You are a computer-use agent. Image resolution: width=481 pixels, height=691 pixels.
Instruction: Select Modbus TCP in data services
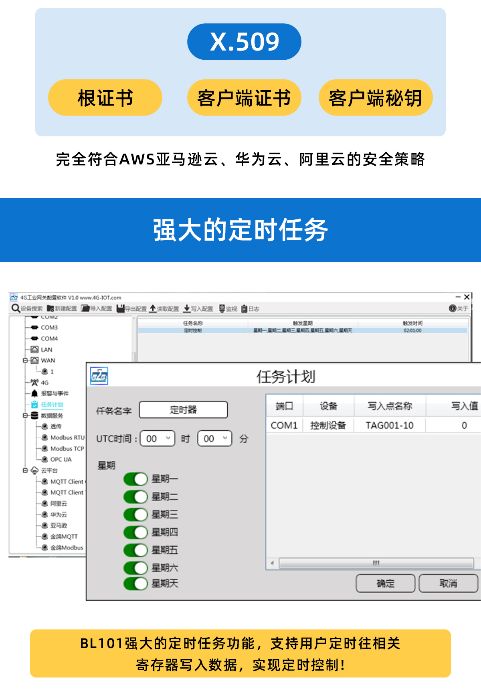tap(67, 448)
